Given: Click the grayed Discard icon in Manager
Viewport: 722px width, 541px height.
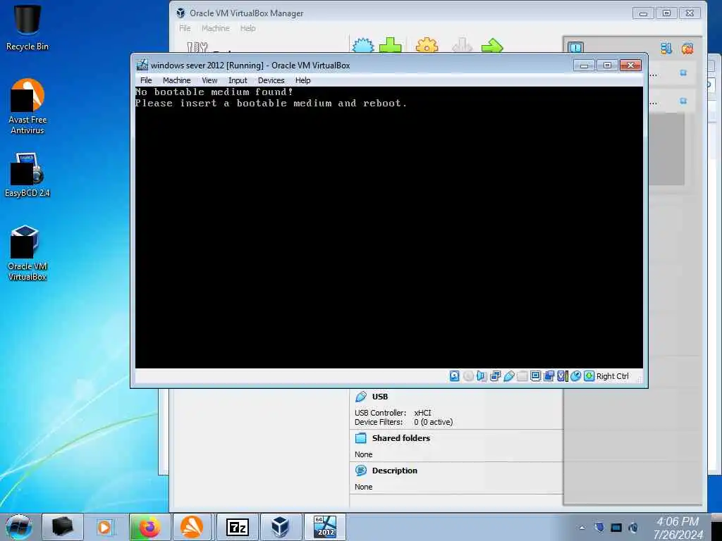Looking at the screenshot, I should coord(463,45).
